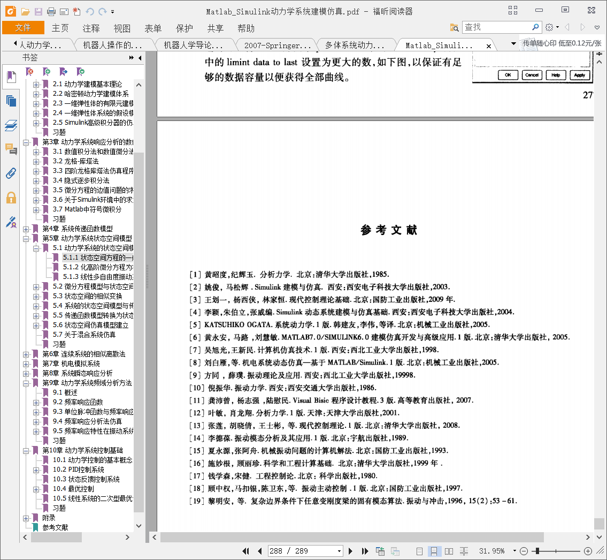607x560 pixels.
Task: Select the 5.1.2 化高阶微分方程 bookmark
Action: (98, 267)
